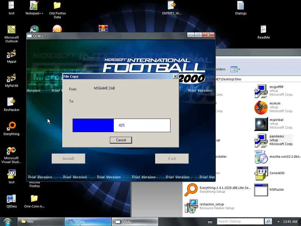
Task: Click the MSGAME.CAB source filename
Action: coord(104,88)
